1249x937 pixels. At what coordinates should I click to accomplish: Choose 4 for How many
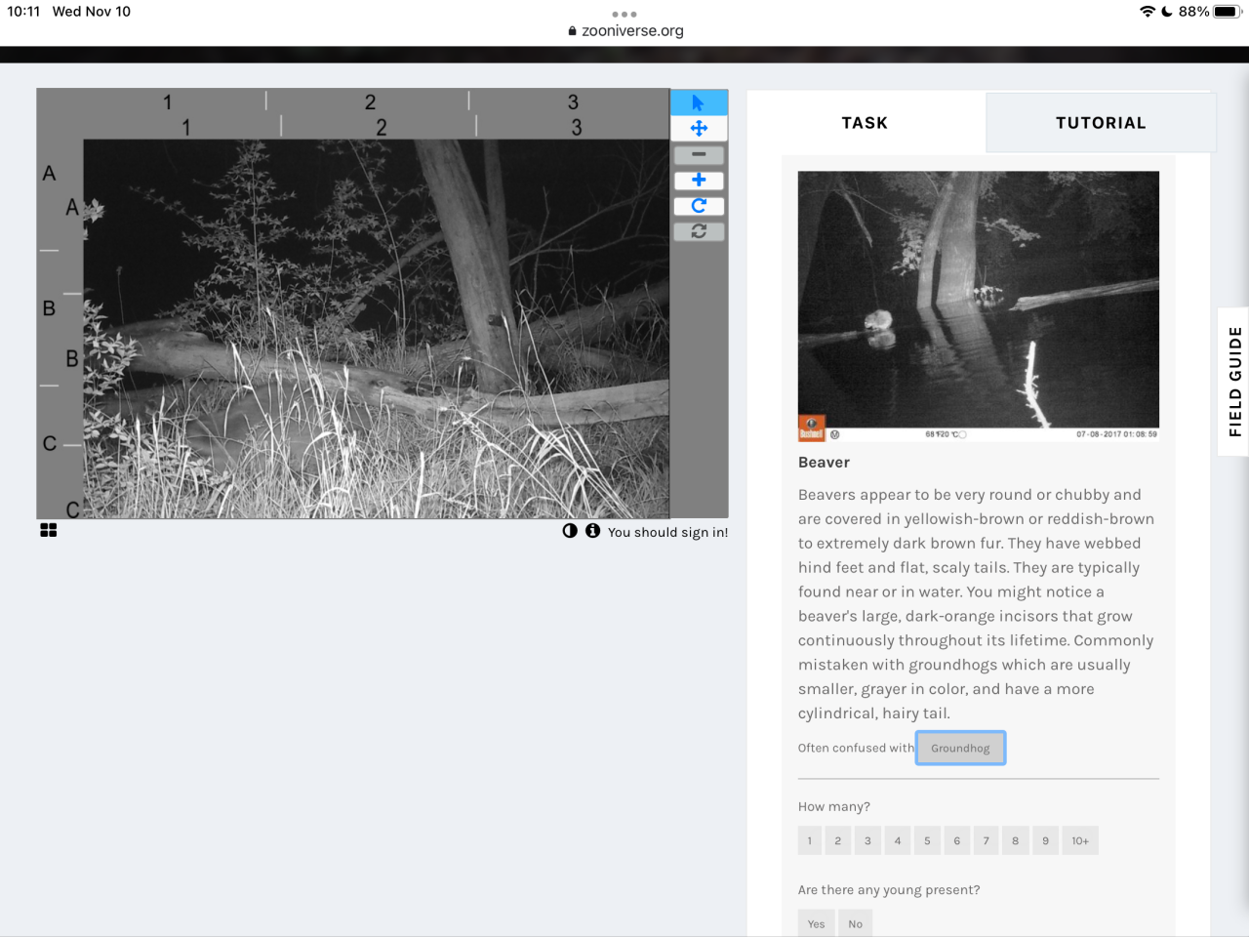coord(898,840)
